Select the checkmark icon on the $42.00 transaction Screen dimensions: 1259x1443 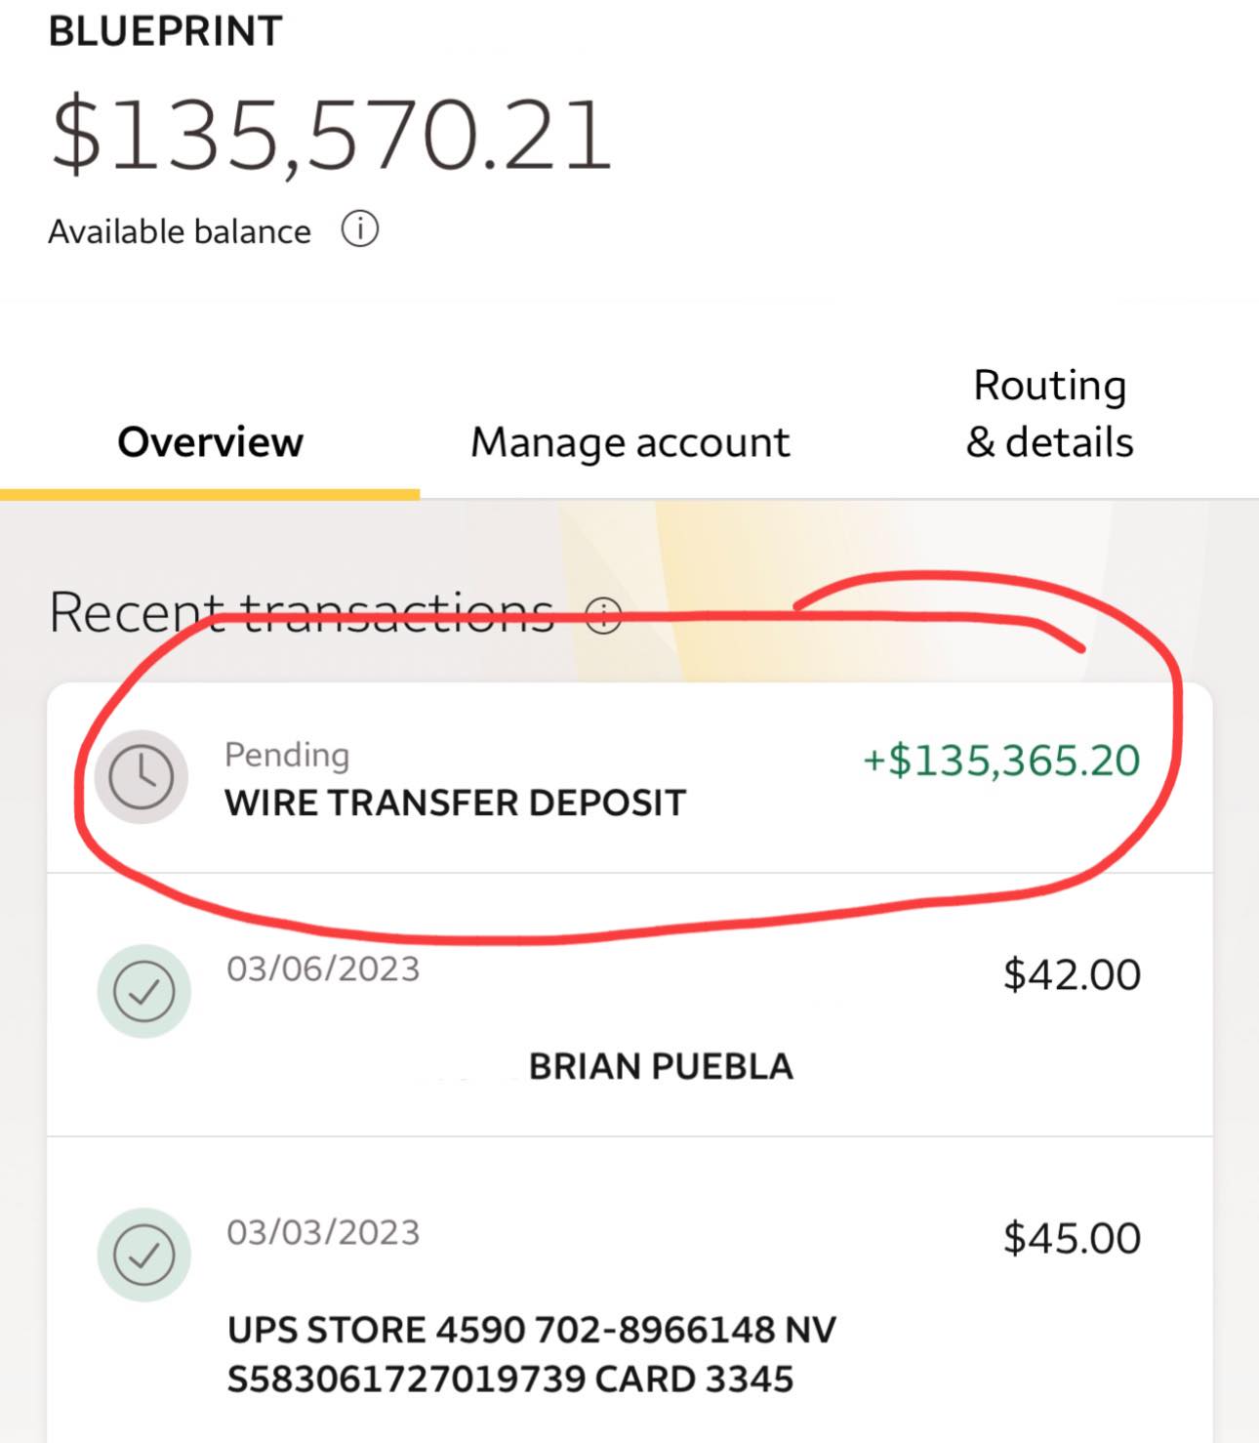[142, 990]
